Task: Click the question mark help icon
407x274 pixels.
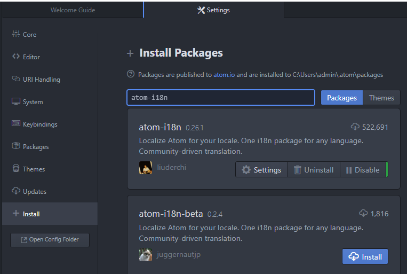Action: [x=131, y=74]
